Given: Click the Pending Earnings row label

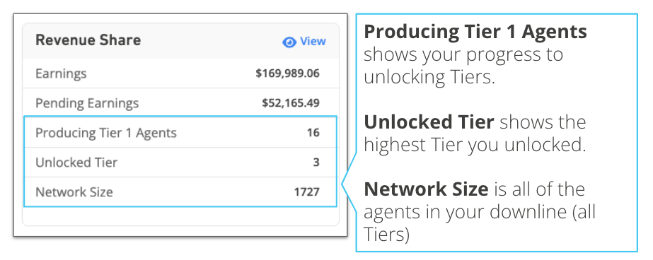Looking at the screenshot, I should (x=87, y=103).
